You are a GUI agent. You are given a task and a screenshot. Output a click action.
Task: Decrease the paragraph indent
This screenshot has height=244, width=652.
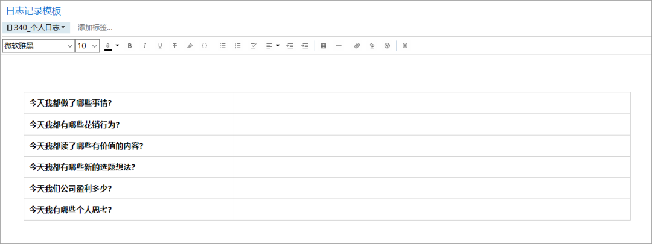pyautogui.click(x=290, y=46)
